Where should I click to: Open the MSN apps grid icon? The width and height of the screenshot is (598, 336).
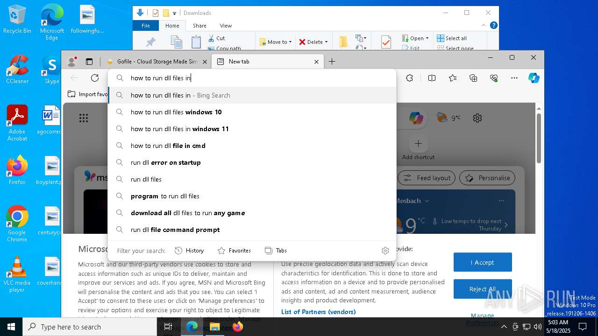pos(84,118)
